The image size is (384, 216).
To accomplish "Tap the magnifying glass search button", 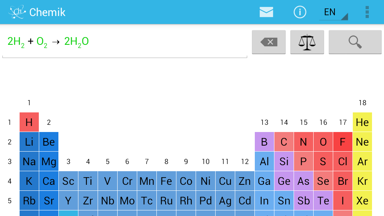I will pos(355,42).
